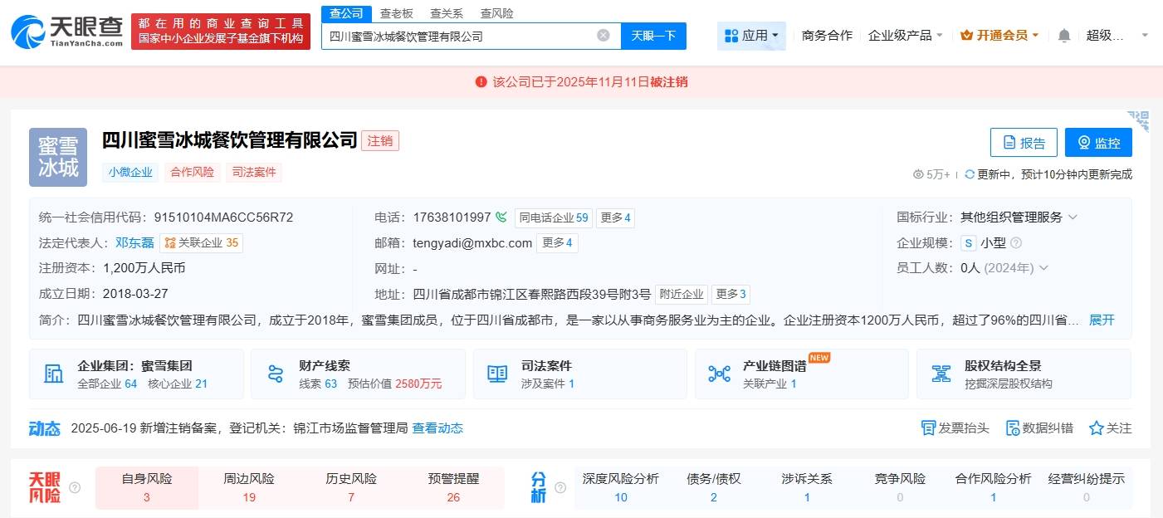Open the 股权结构全景 equity card
Screen dimensions: 1163x518
1023,374
